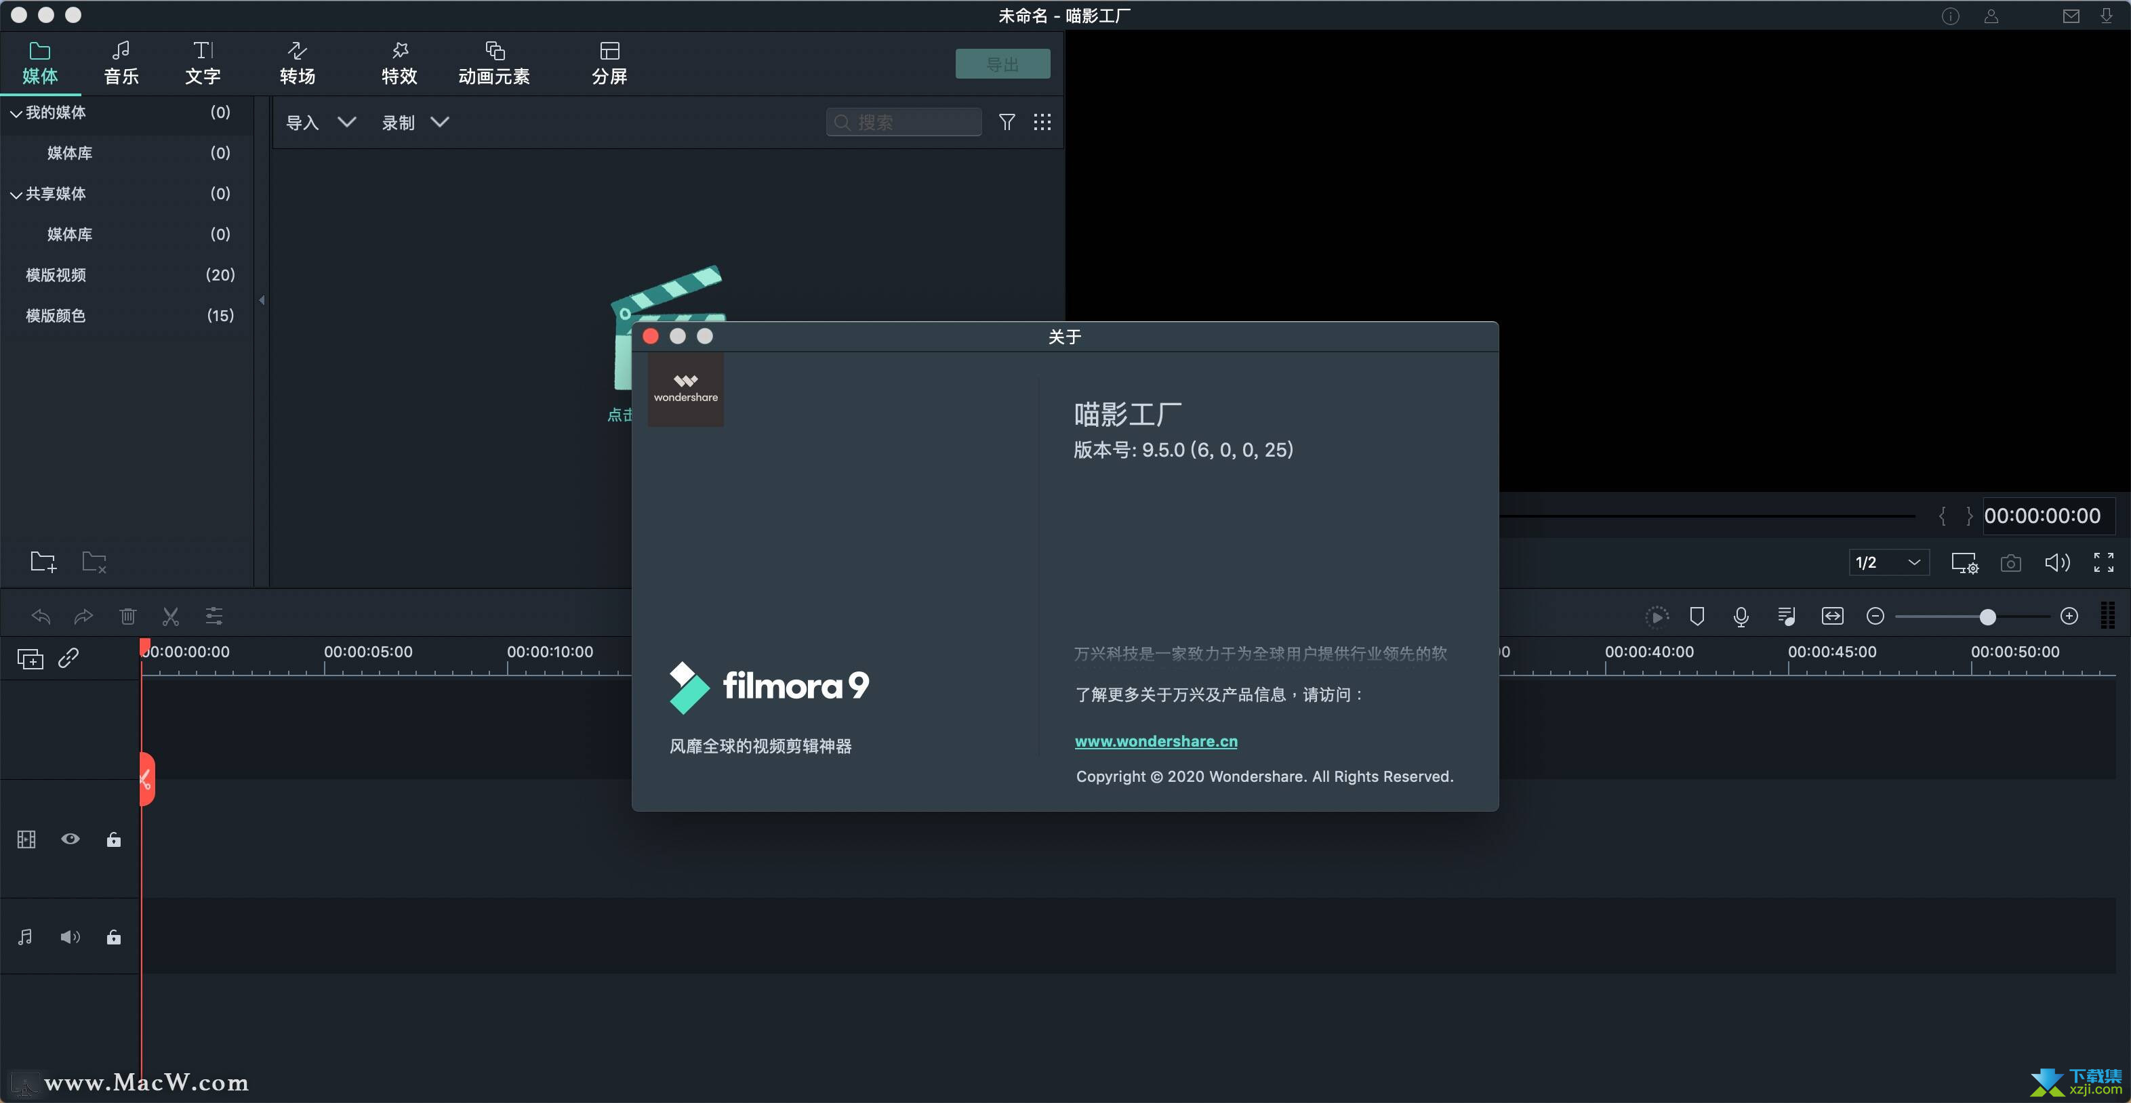Viewport: 2131px width, 1103px height.
Task: Click the trash delete icon
Action: (127, 616)
